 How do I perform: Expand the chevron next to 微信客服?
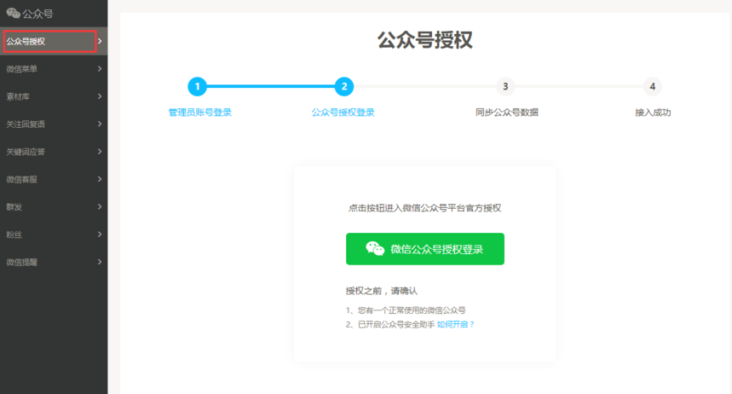pyautogui.click(x=100, y=179)
